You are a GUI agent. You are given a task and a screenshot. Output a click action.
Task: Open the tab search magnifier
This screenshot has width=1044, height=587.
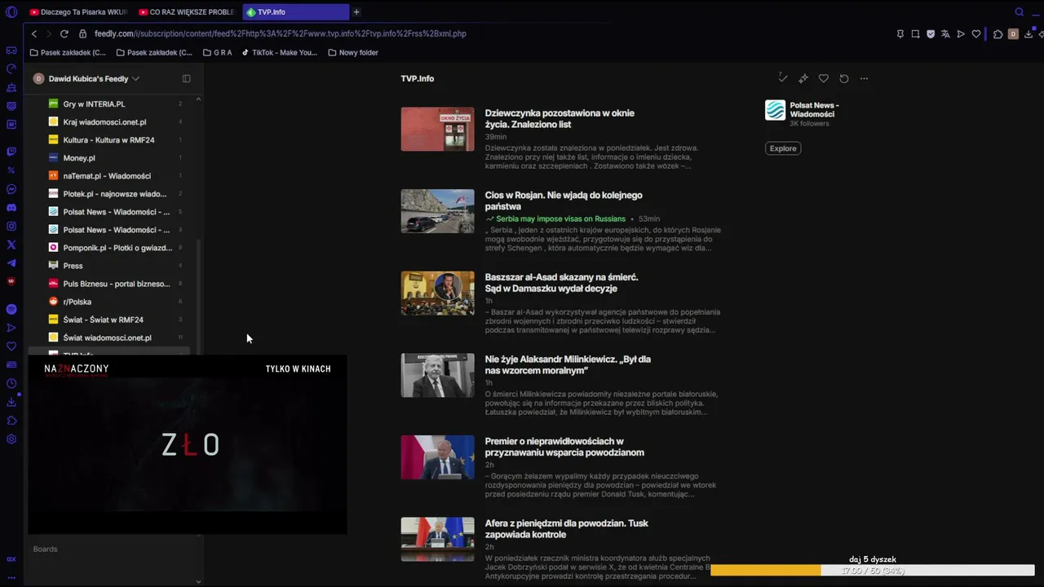coord(1019,12)
